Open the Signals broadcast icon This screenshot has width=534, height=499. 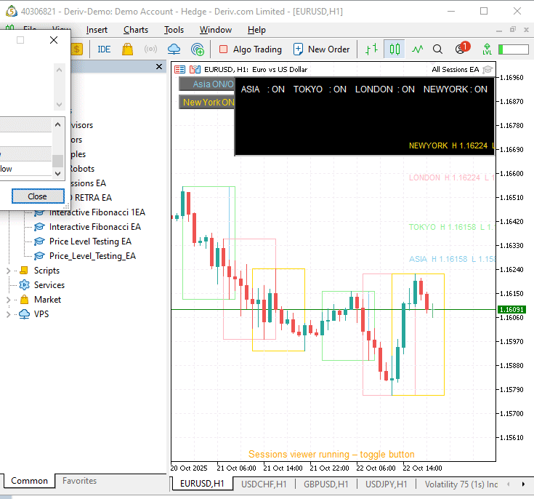coord(150,49)
